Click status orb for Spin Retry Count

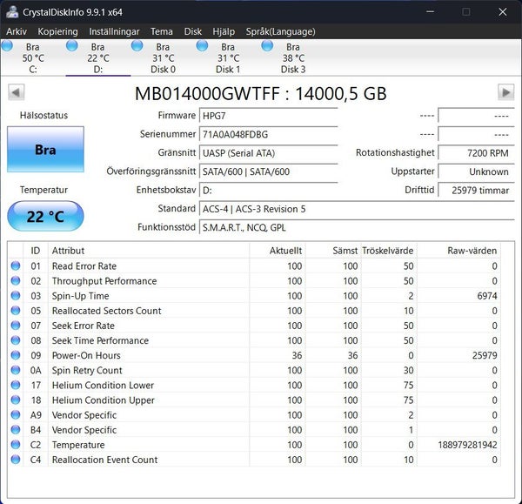tap(16, 370)
